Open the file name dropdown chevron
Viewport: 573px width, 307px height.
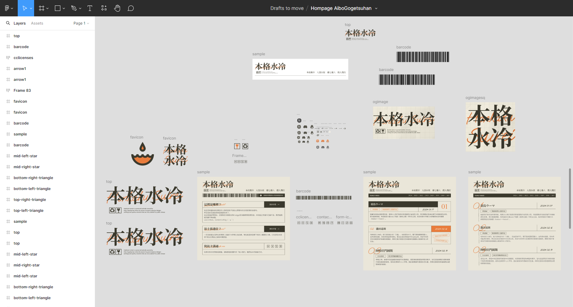376,9
